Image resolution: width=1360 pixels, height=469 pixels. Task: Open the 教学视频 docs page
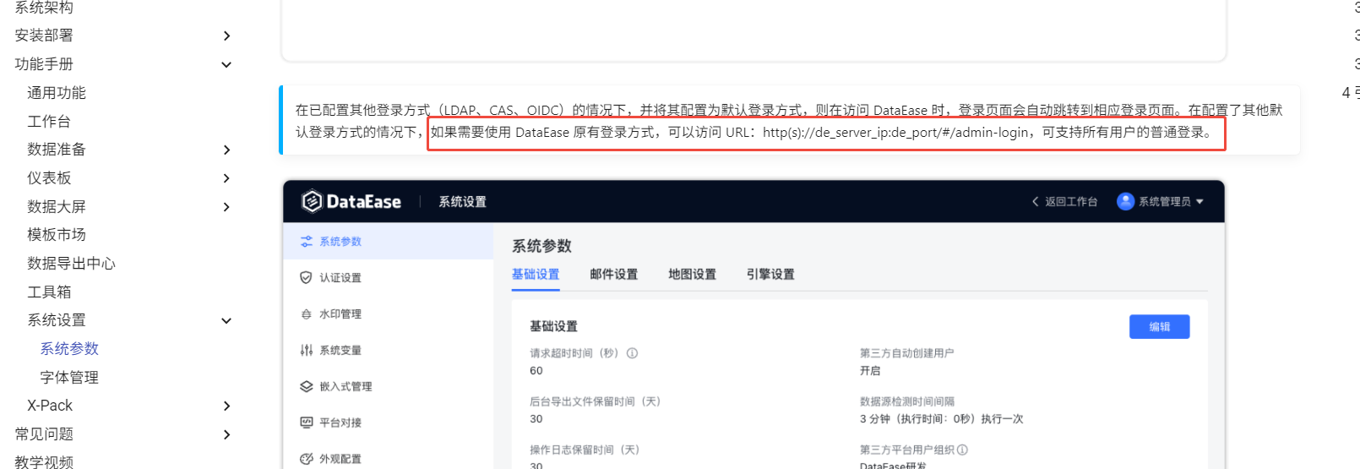[44, 461]
